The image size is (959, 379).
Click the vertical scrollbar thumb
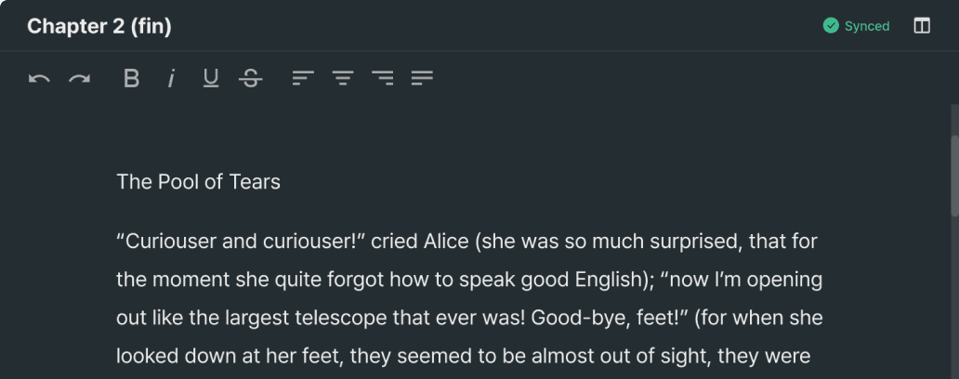point(953,176)
